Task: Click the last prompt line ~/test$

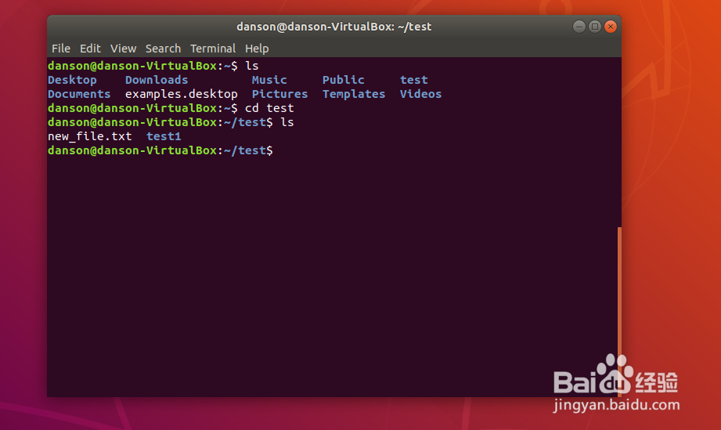Action: (160, 150)
